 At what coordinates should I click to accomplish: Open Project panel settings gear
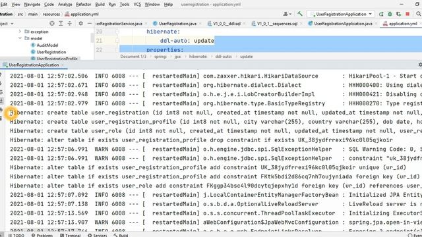(80, 24)
